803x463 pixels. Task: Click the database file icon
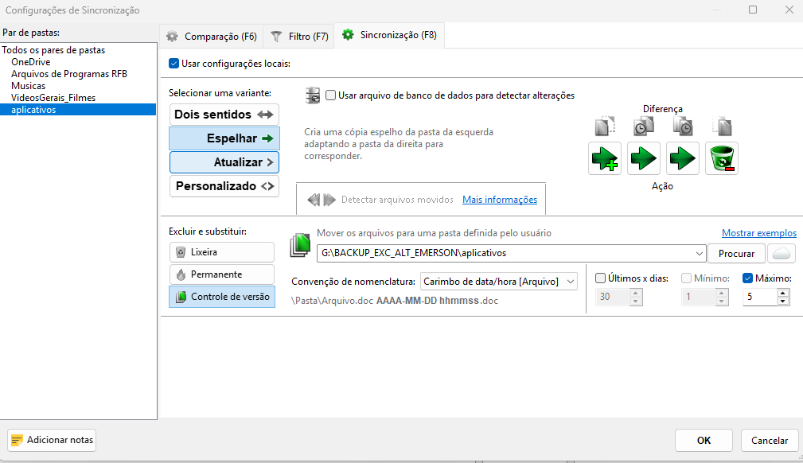tap(313, 95)
